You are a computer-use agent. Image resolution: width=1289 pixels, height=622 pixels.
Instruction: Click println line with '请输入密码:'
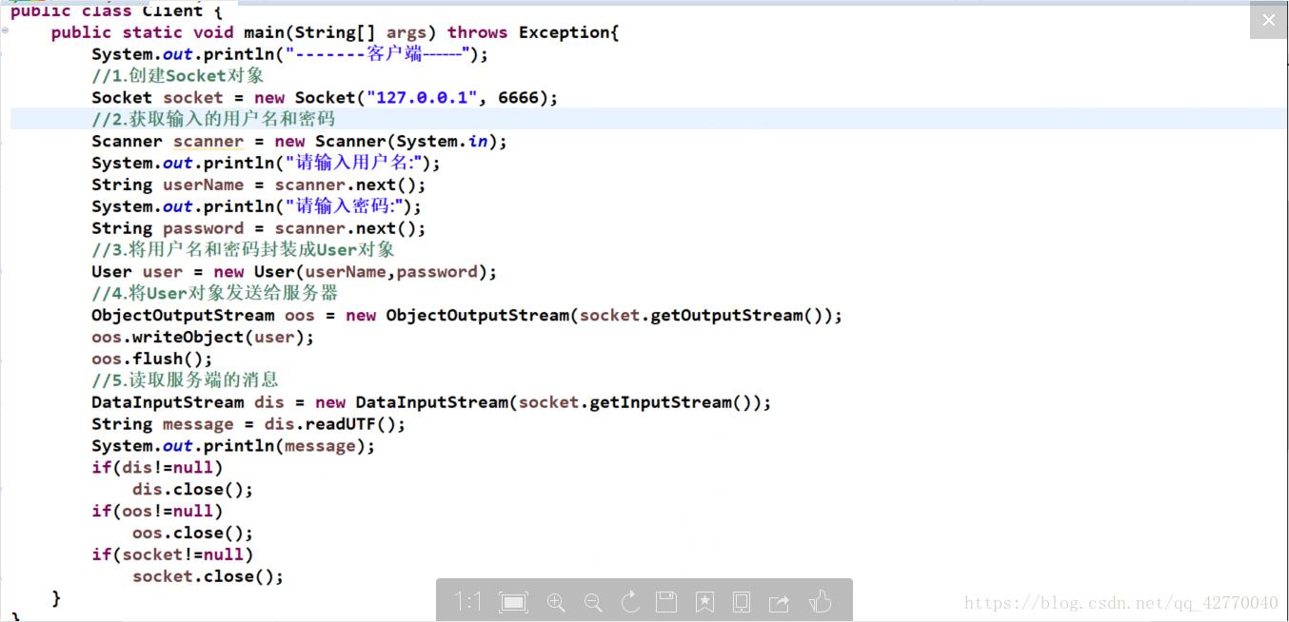[257, 207]
